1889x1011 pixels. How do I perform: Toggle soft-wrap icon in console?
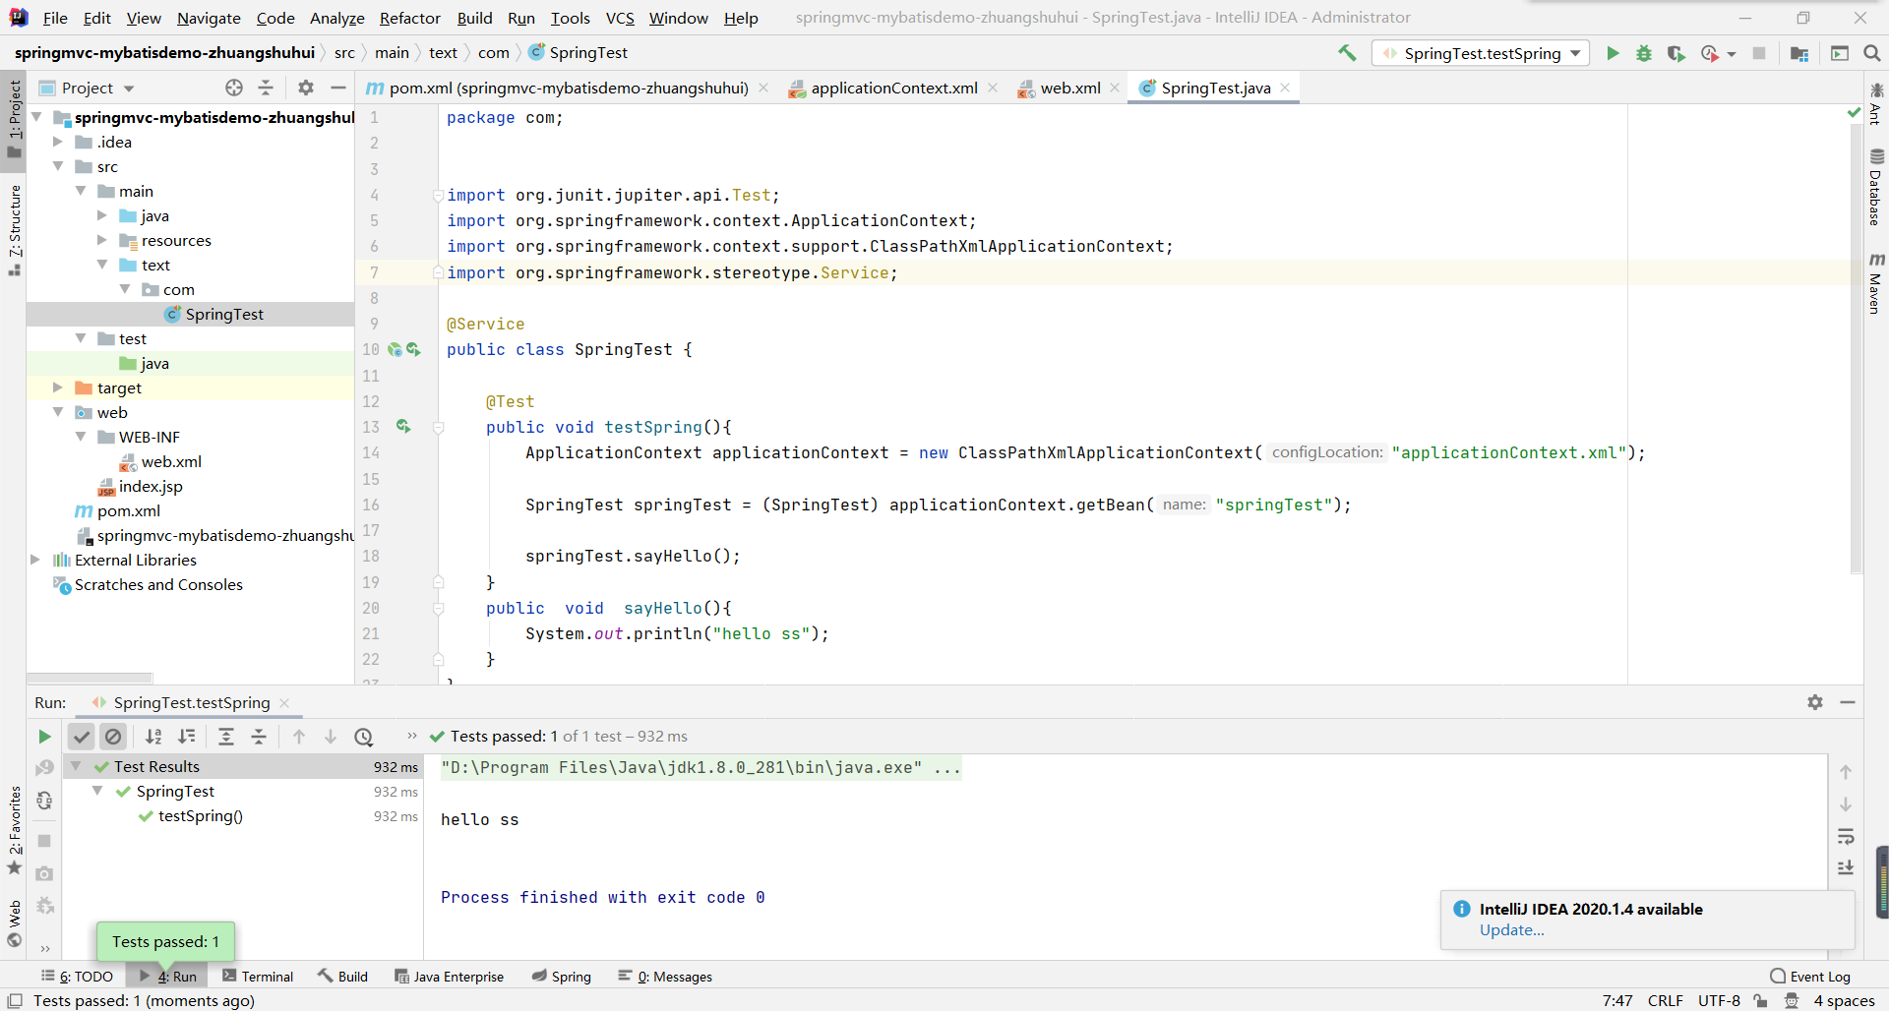pos(1846,837)
